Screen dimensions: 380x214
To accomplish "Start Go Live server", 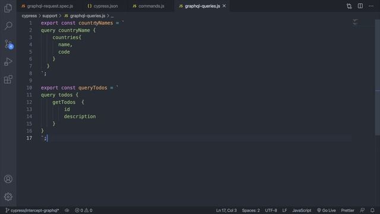I will [x=327, y=210].
